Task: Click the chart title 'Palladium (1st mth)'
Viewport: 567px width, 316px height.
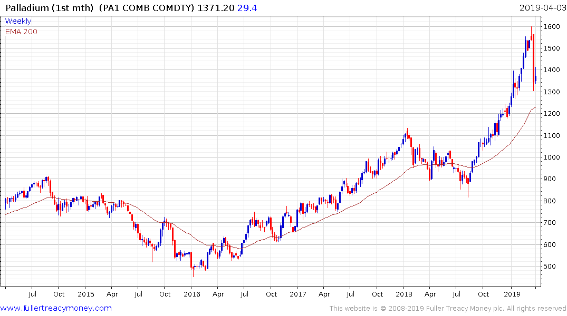Action: pyautogui.click(x=50, y=8)
